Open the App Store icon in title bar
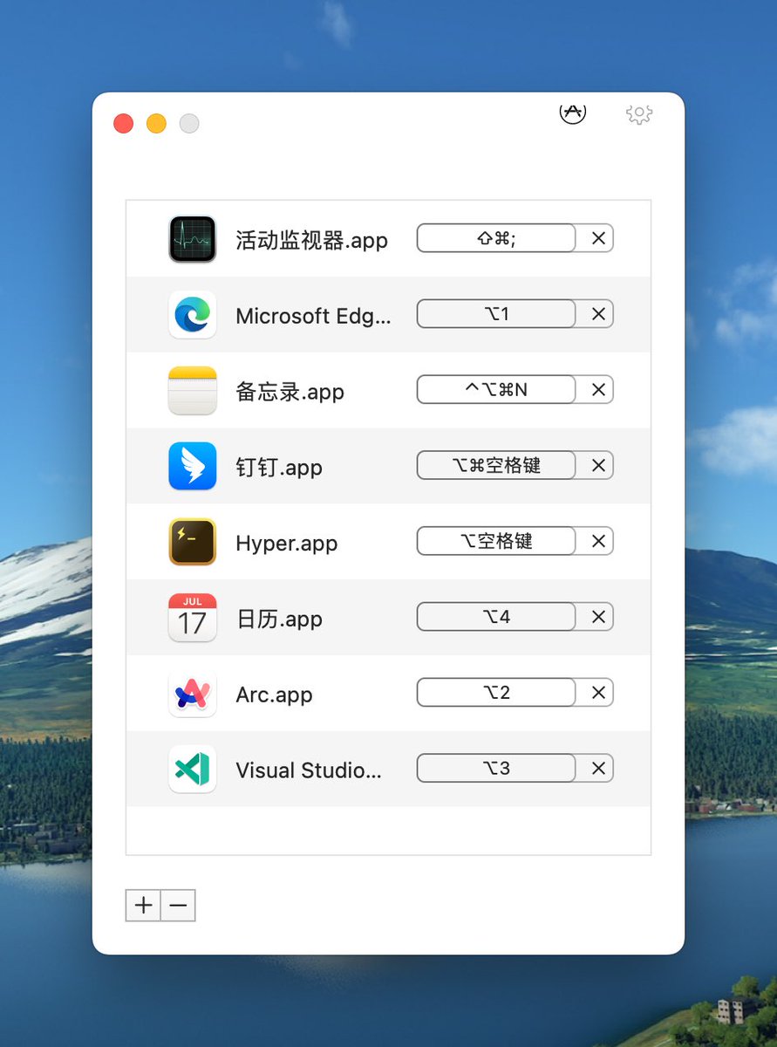777x1047 pixels. pos(572,112)
